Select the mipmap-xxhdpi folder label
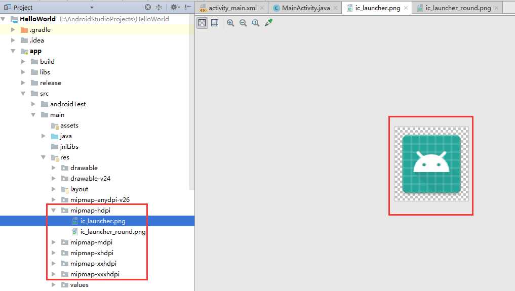Viewport: 515px width, 291px height. [x=93, y=264]
